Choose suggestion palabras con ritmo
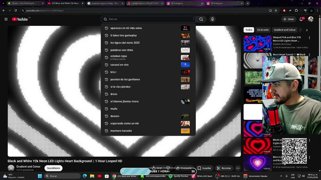This screenshot has width=321, height=180. click(x=148, y=50)
